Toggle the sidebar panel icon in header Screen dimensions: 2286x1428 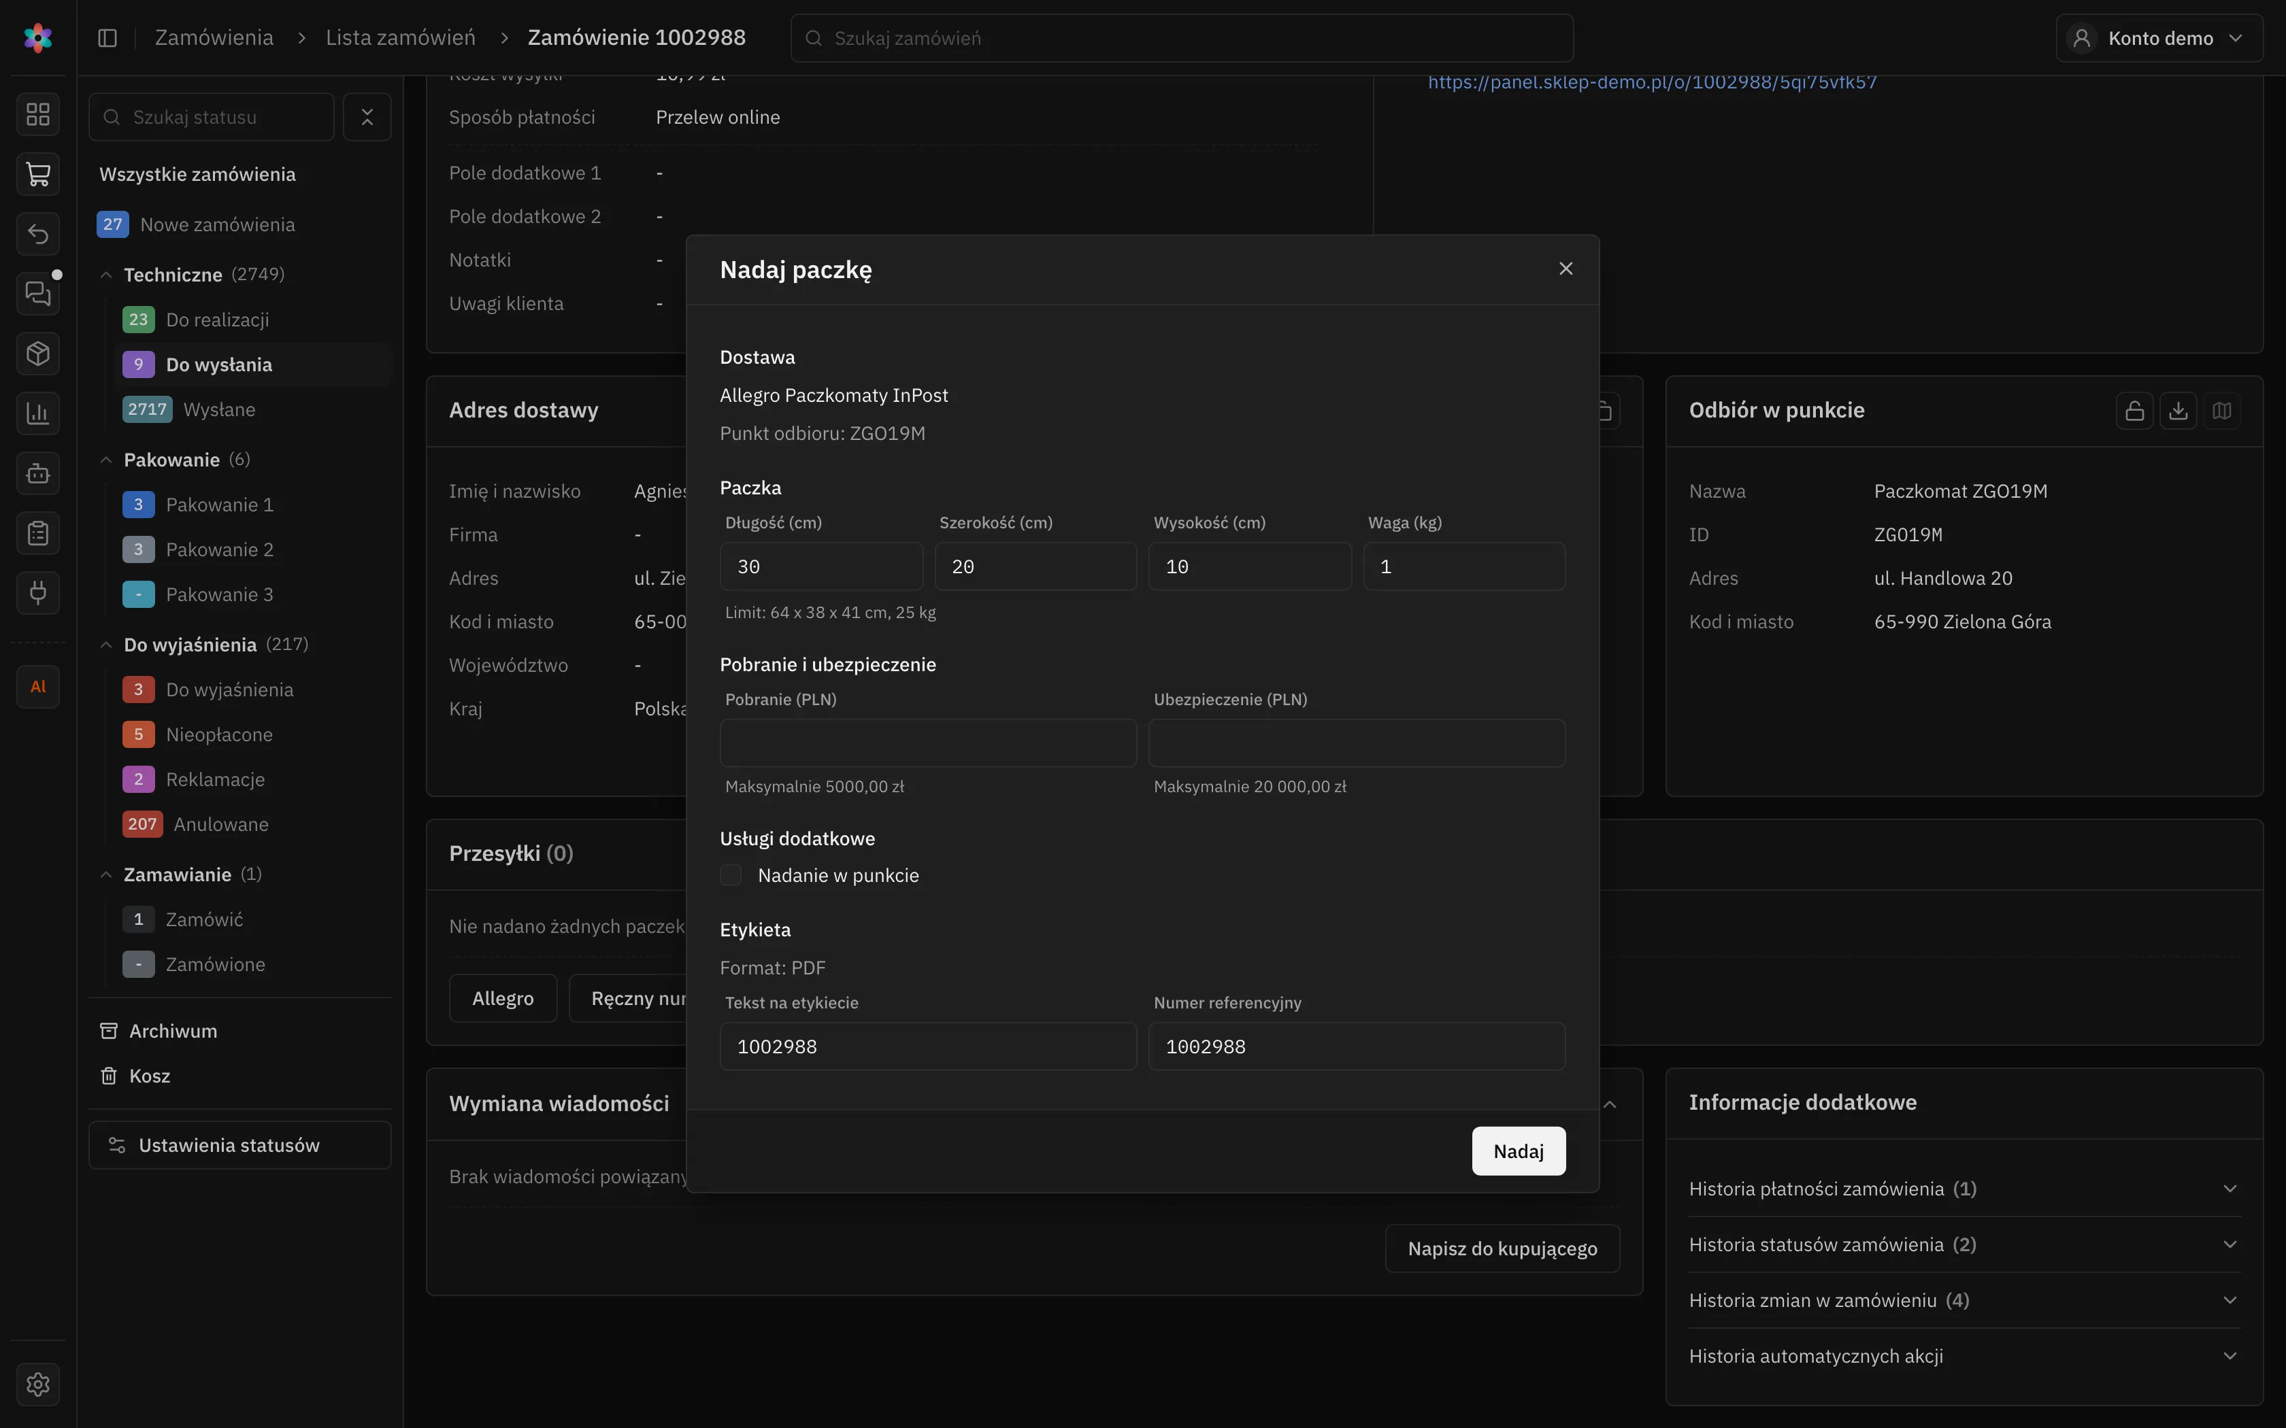(107, 38)
